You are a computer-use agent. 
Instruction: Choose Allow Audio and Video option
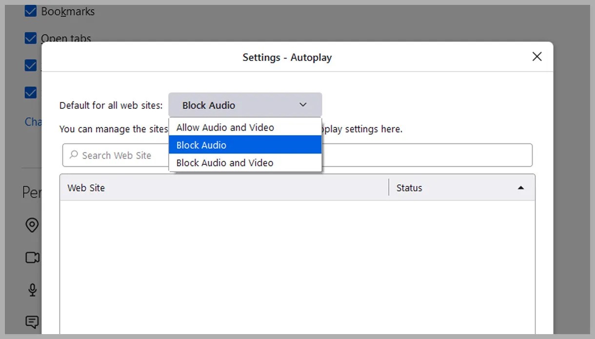(225, 127)
